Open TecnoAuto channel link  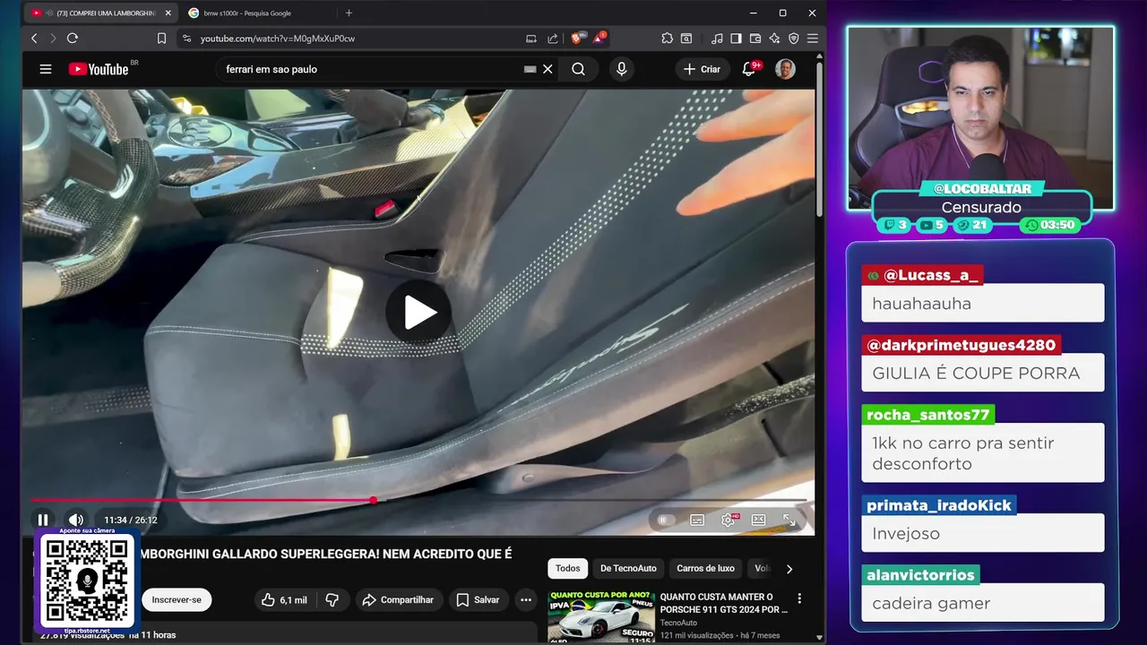point(678,623)
